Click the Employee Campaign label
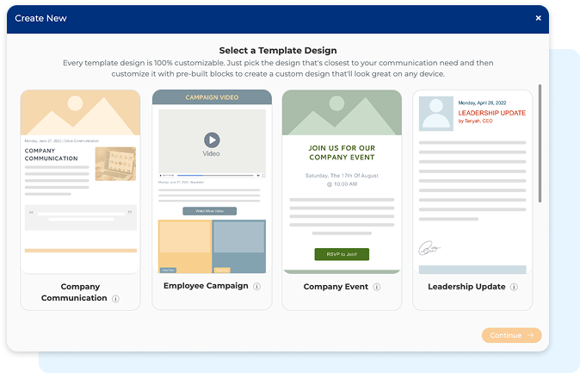The image size is (580, 373). tap(206, 286)
